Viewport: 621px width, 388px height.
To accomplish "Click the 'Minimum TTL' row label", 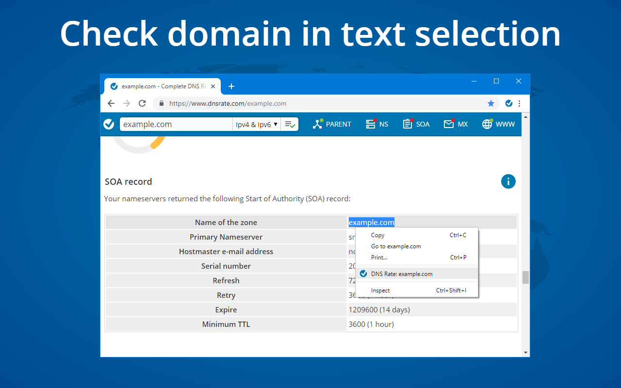I will tap(226, 324).
